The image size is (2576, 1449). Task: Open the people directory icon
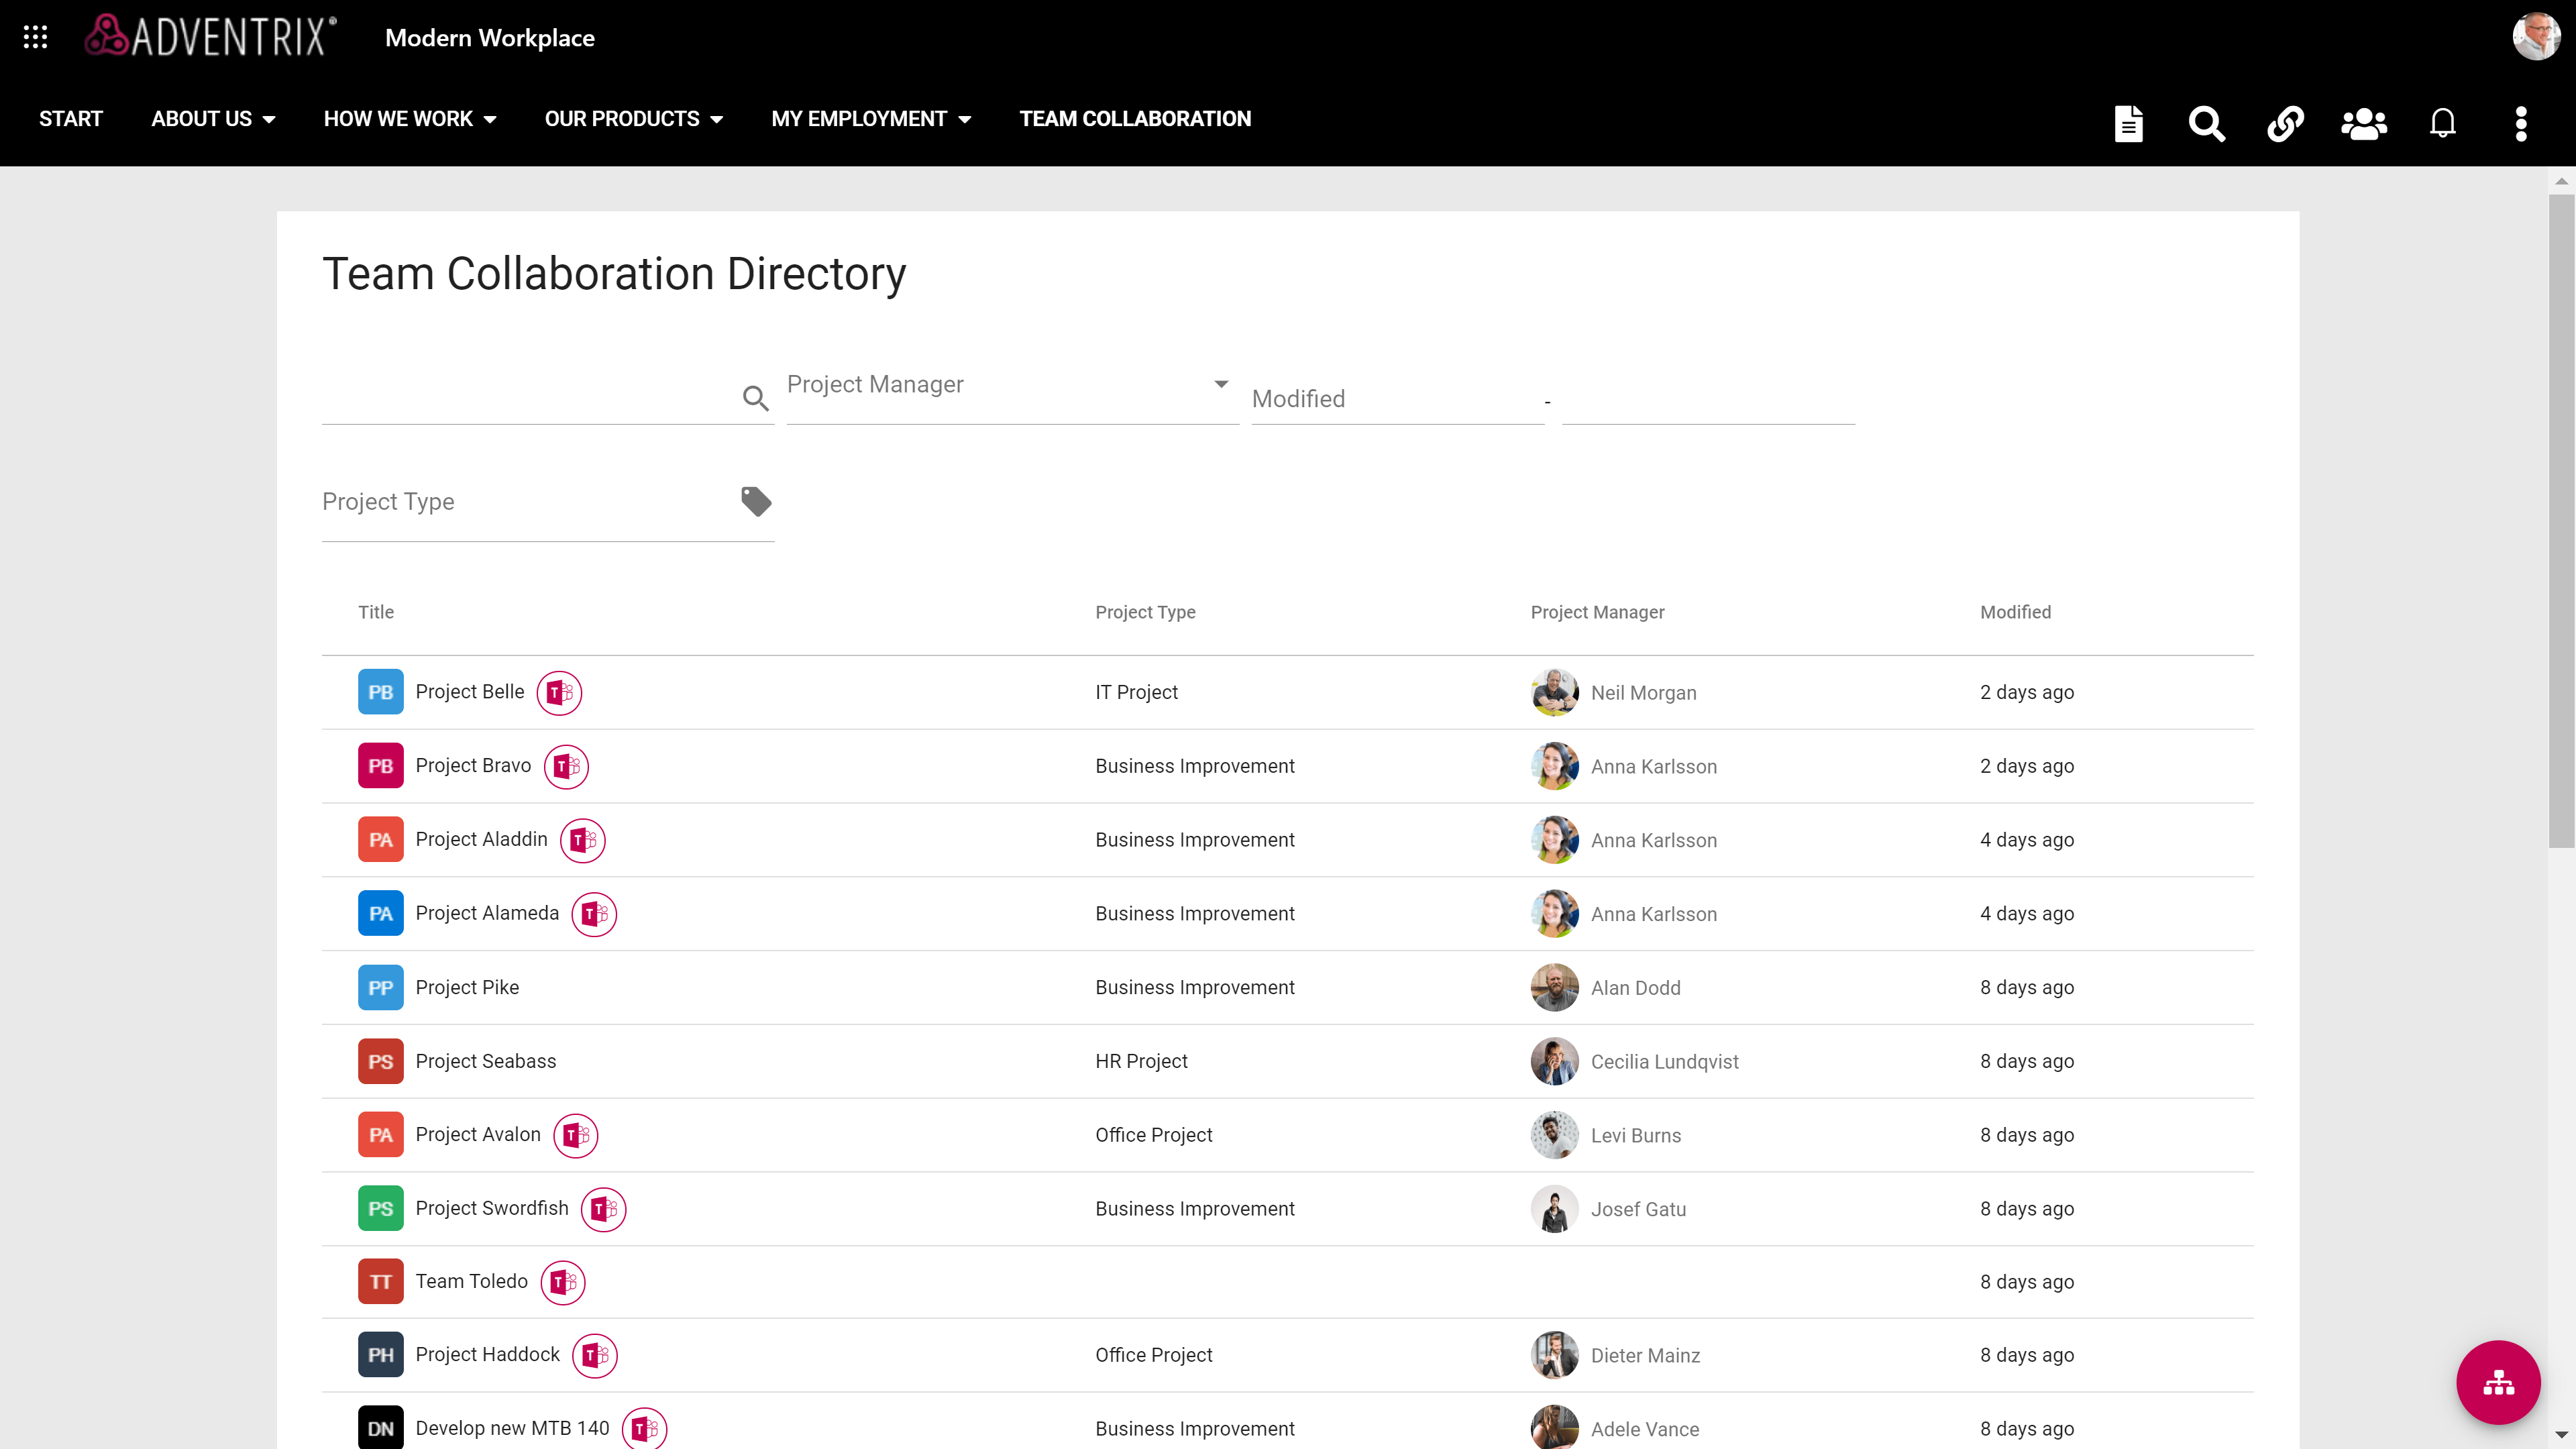[x=2364, y=123]
